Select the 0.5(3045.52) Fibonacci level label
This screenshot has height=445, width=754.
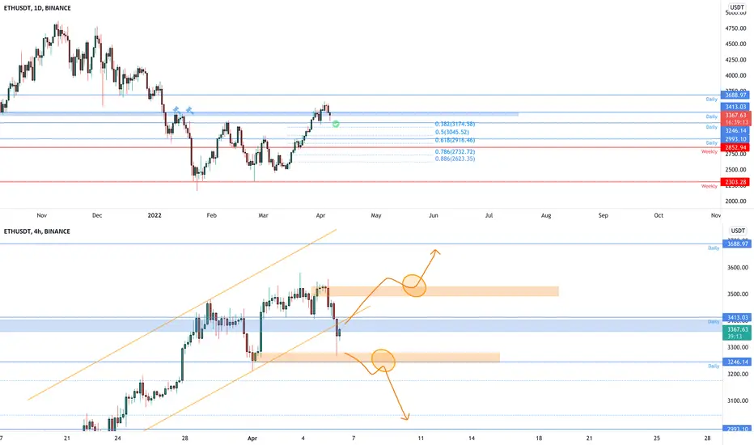pyautogui.click(x=451, y=133)
